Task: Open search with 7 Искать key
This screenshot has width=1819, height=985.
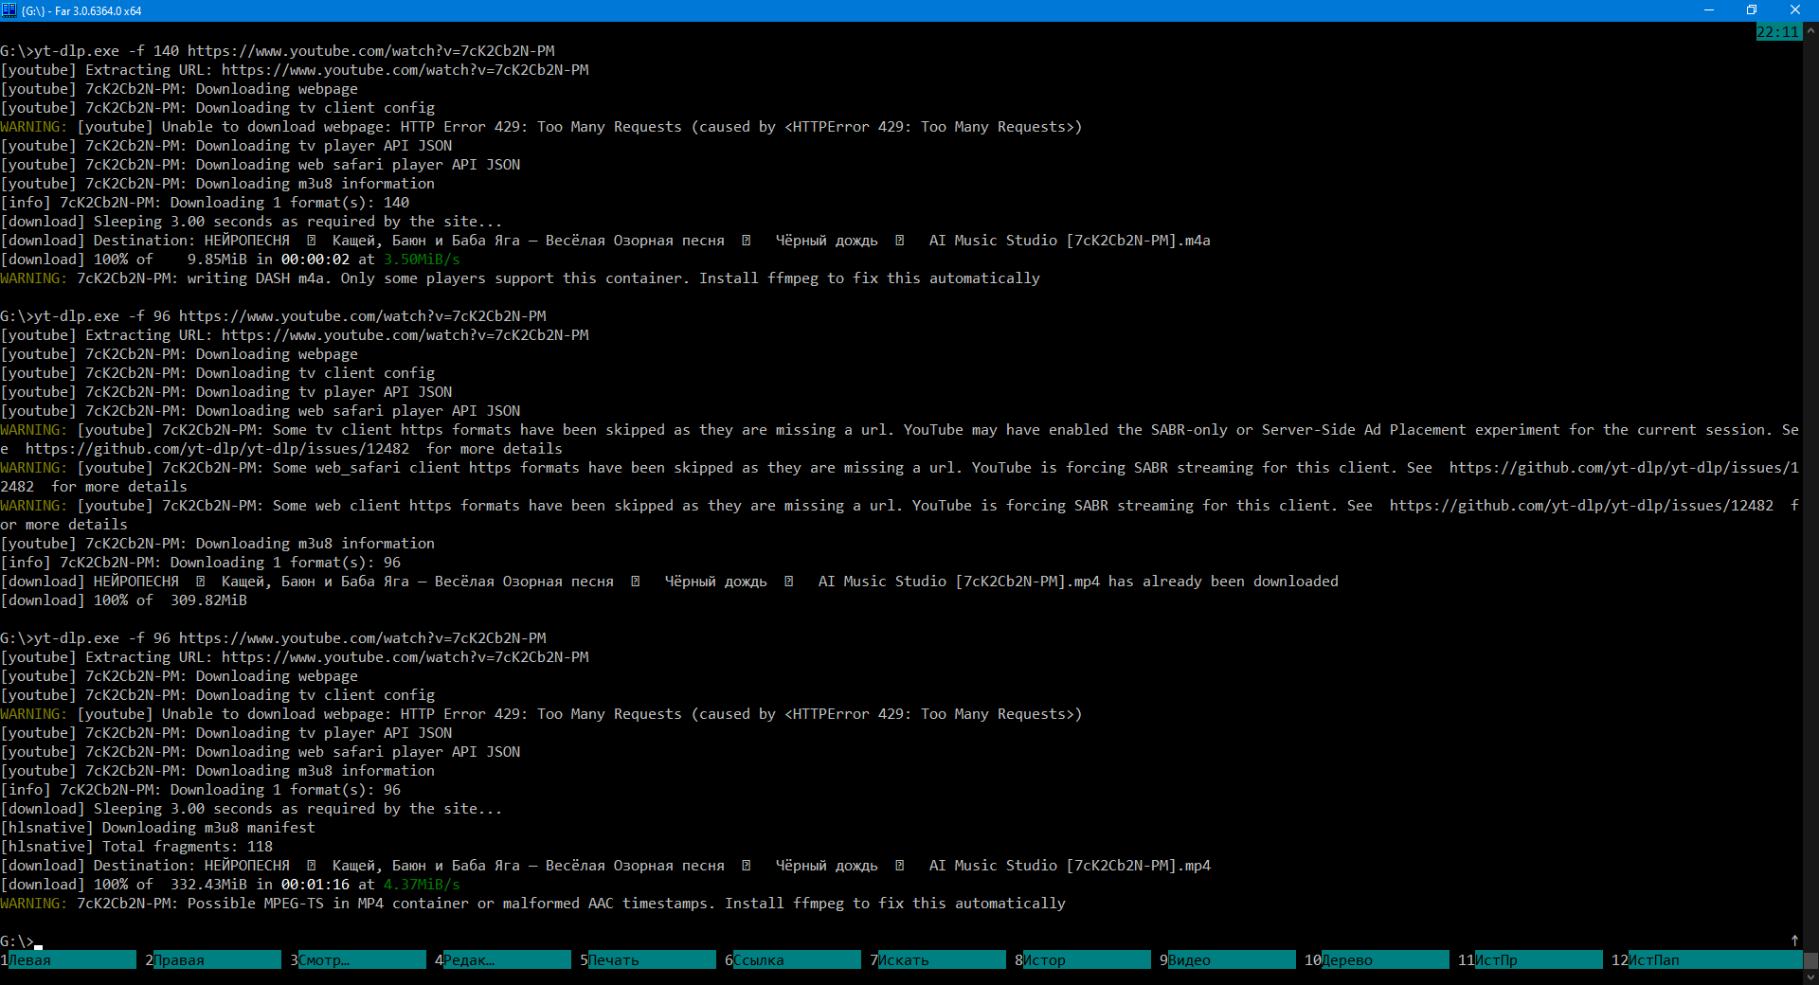Action: [941, 960]
